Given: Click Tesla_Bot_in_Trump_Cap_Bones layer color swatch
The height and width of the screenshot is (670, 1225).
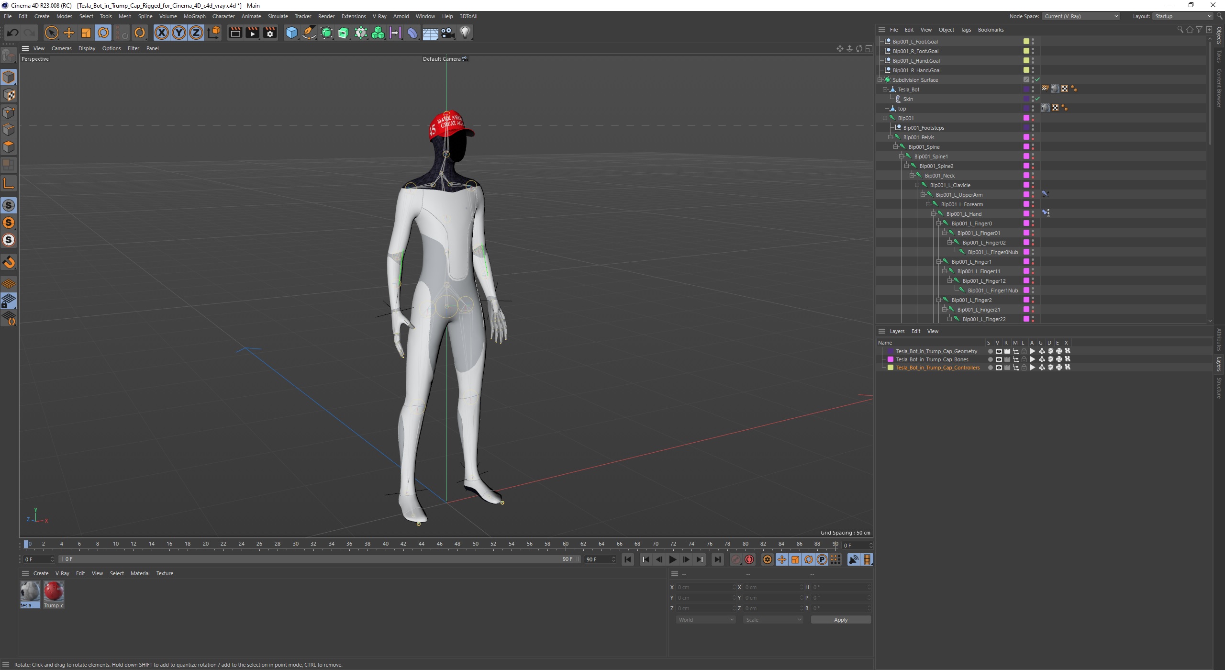Looking at the screenshot, I should (890, 359).
